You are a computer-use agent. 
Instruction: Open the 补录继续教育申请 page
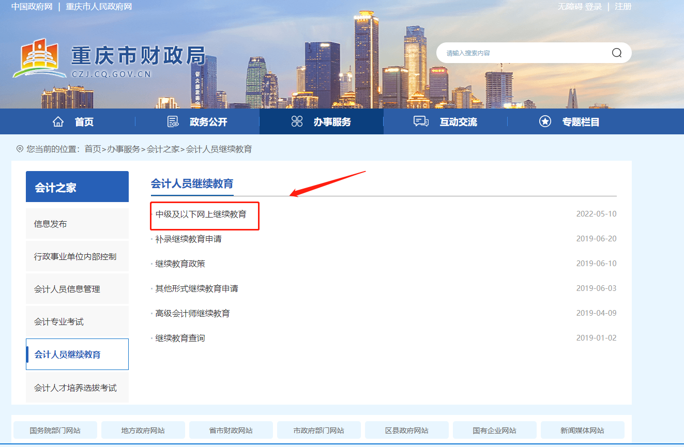188,238
